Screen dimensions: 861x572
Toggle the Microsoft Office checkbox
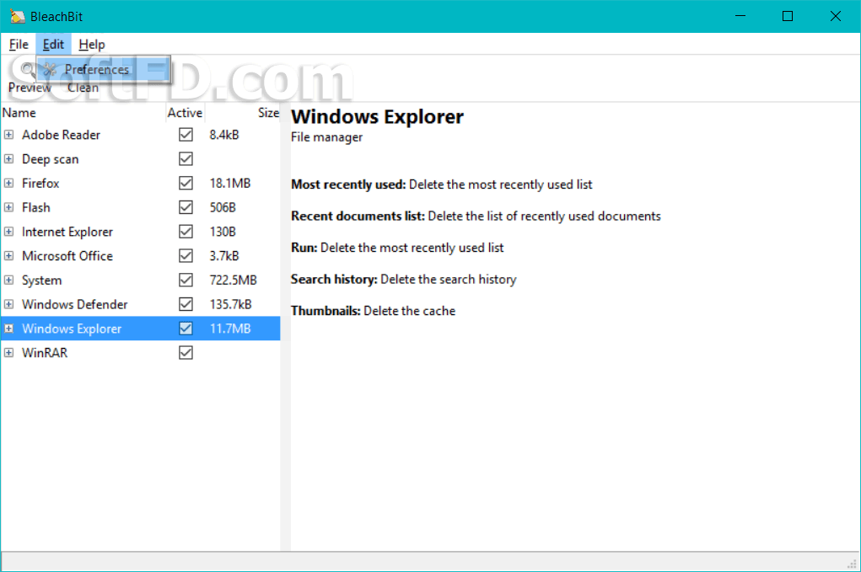[186, 256]
